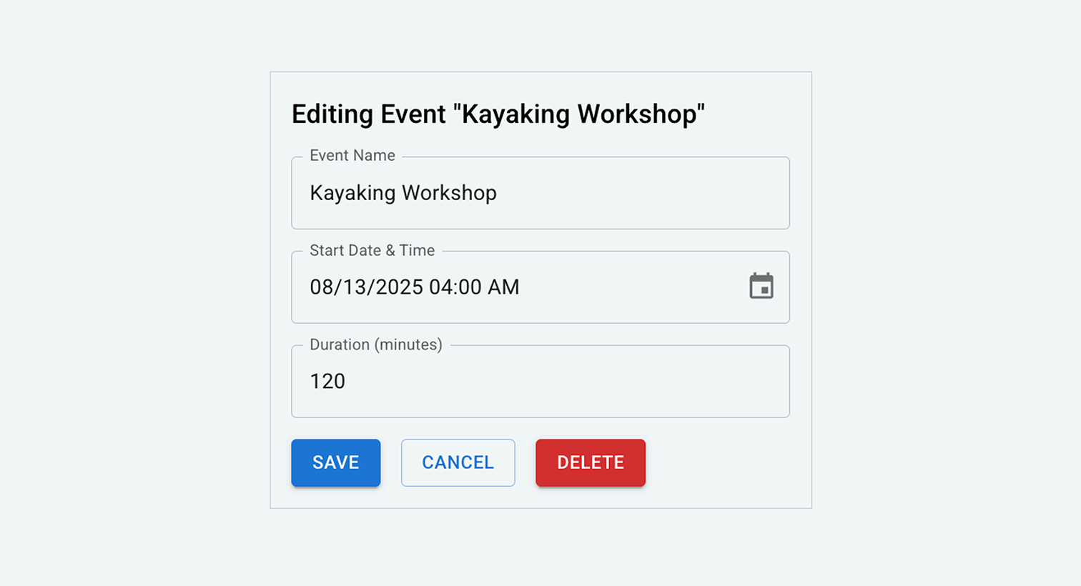
Task: Click the "Duration (minutes)" field label
Action: [x=375, y=345]
